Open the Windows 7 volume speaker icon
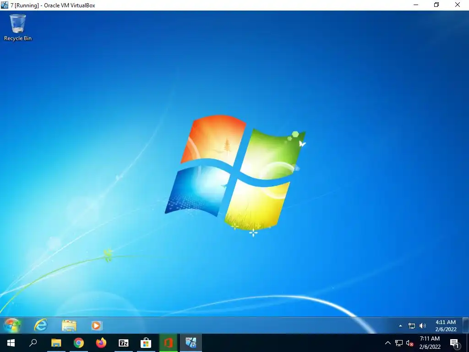Image resolution: width=469 pixels, height=352 pixels. [423, 326]
